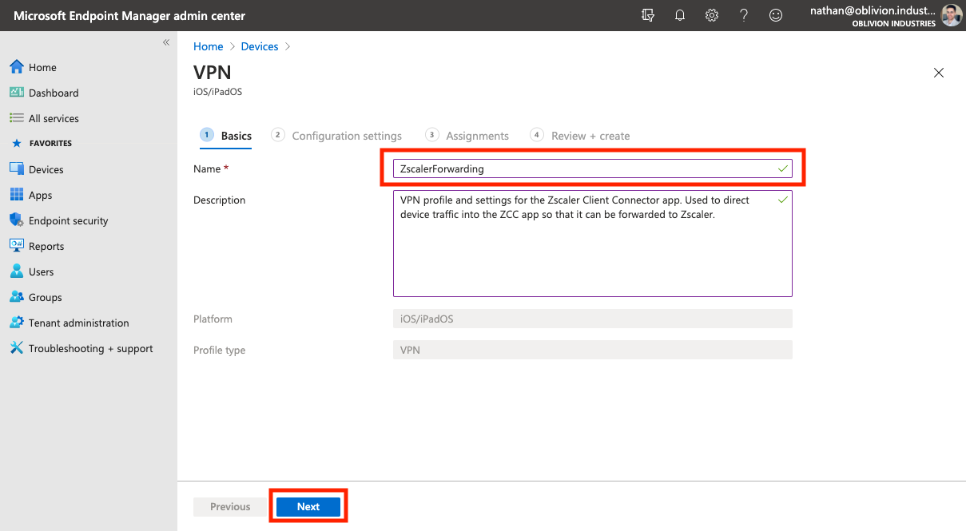
Task: Jump to the Review + create step
Action: (x=590, y=136)
